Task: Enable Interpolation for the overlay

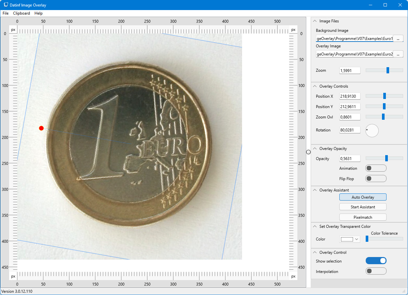Action: pyautogui.click(x=376, y=271)
